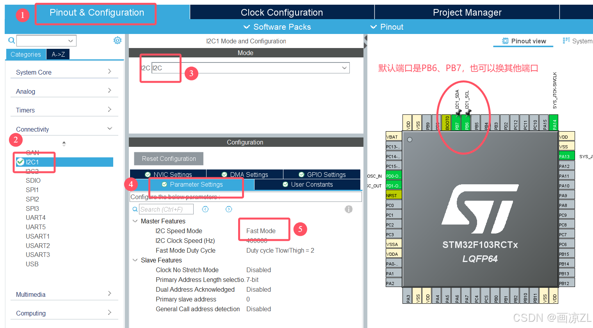Click the info icon in parameter search row
This screenshot has height=328, width=593.
[x=349, y=209]
